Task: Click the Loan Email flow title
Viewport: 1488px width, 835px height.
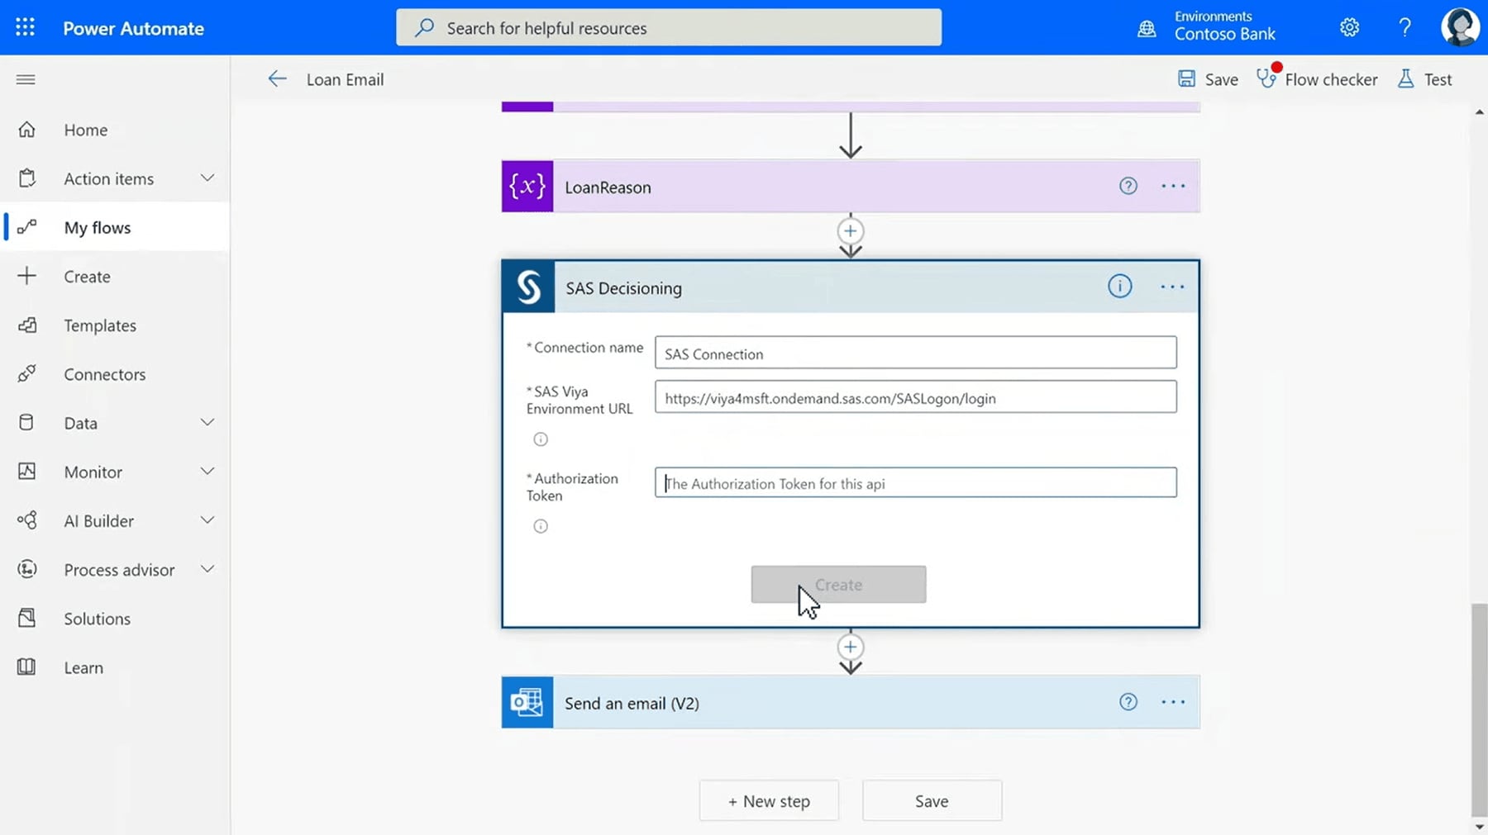Action: pos(345,79)
